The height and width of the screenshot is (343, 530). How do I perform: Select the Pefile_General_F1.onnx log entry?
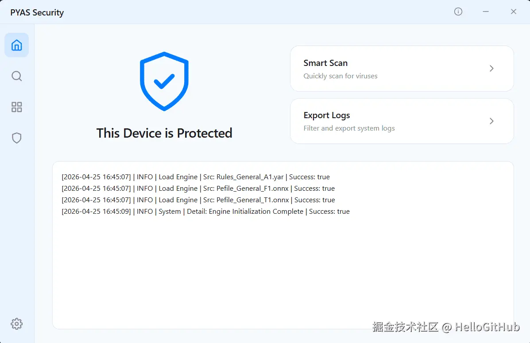198,188
